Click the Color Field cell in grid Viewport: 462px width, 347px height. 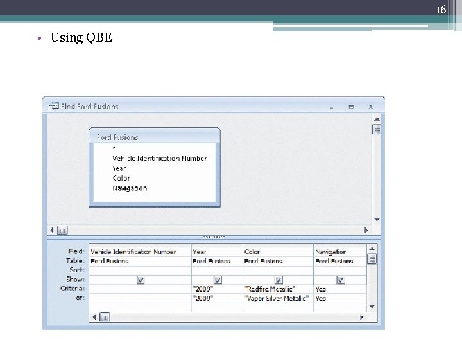point(278,252)
